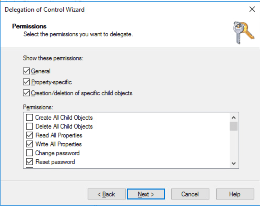Uncheck Creation/deletion of specific child objects
Image resolution: width=260 pixels, height=206 pixels.
tap(26, 93)
